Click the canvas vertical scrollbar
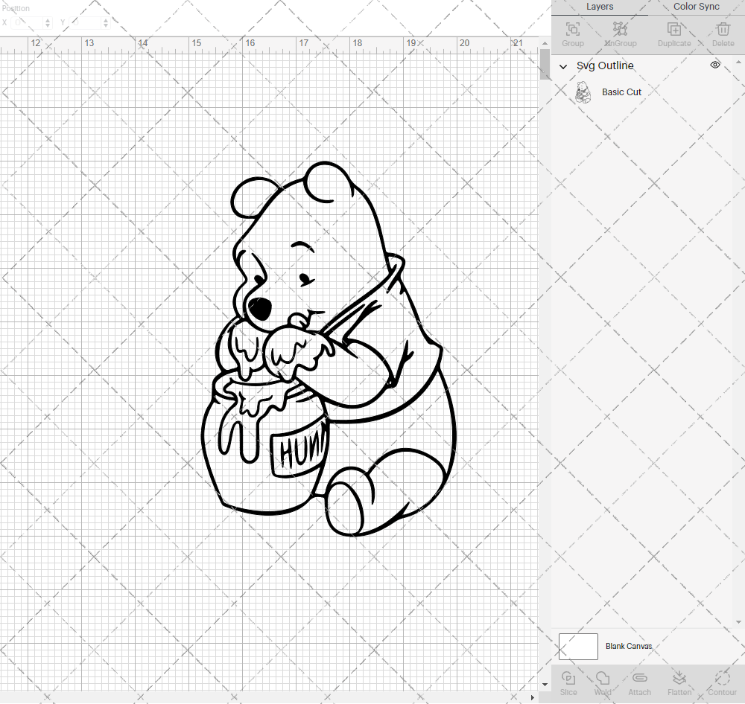The width and height of the screenshot is (745, 704). click(543, 65)
